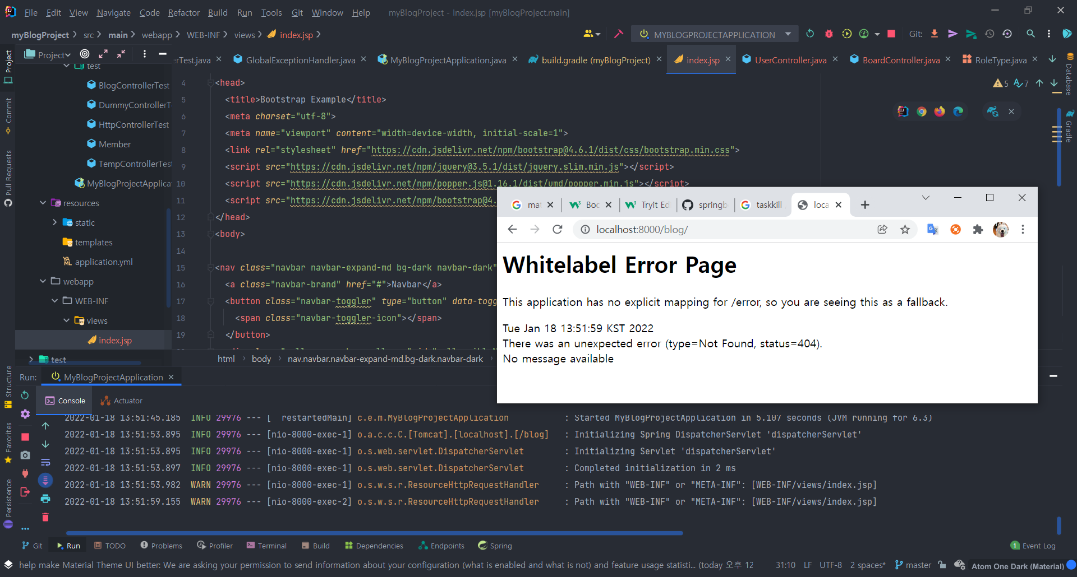Click Git update project arrow icon
The image size is (1077, 577).
coord(935,34)
